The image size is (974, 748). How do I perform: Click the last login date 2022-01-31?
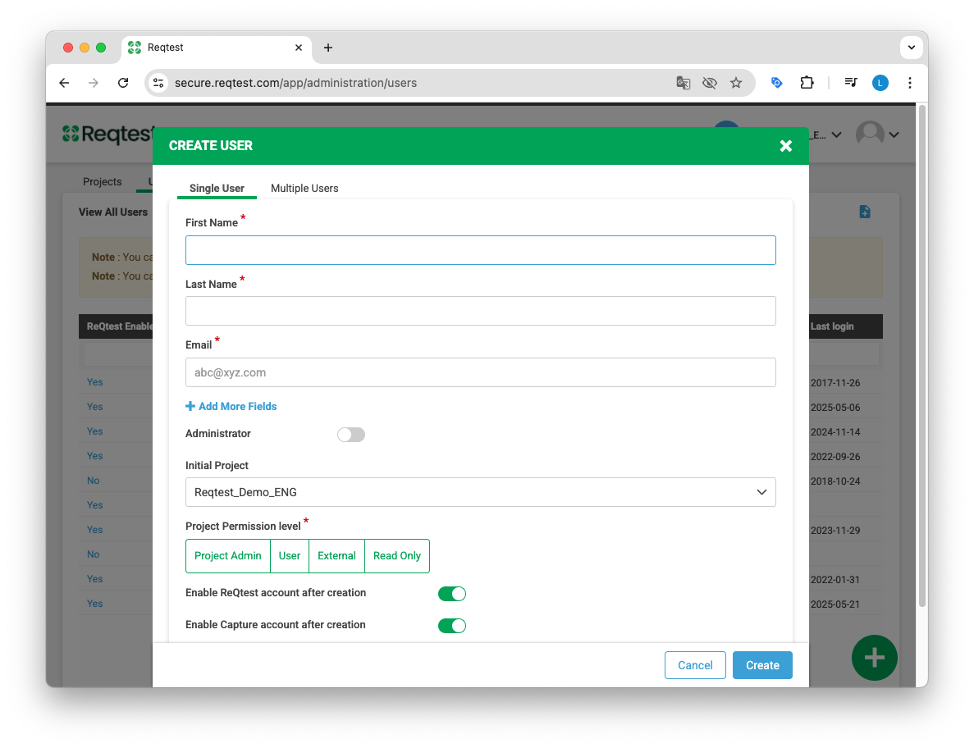click(835, 580)
